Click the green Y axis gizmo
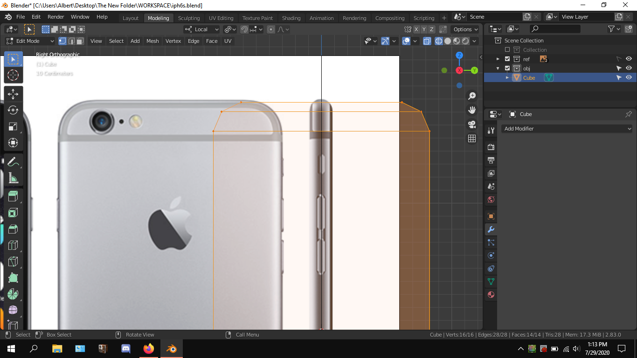 pos(474,70)
